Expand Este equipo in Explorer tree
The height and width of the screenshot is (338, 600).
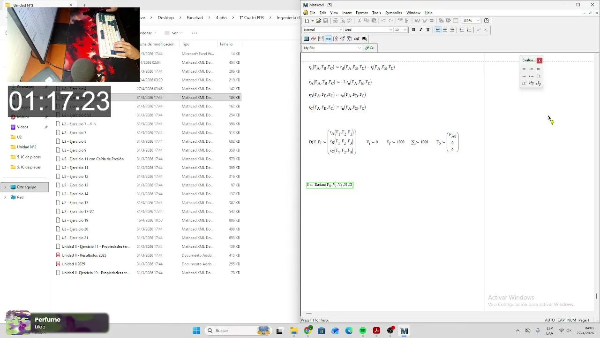point(5,187)
